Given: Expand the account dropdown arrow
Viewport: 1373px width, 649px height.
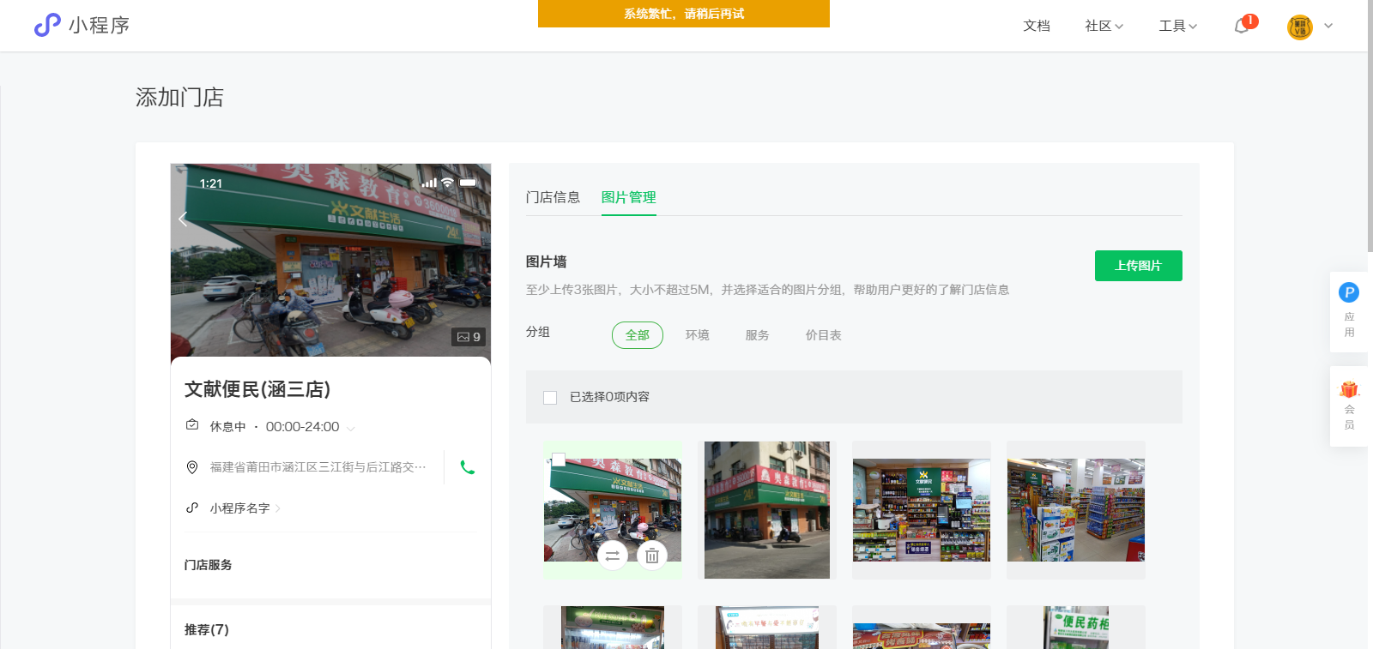Looking at the screenshot, I should tap(1328, 26).
